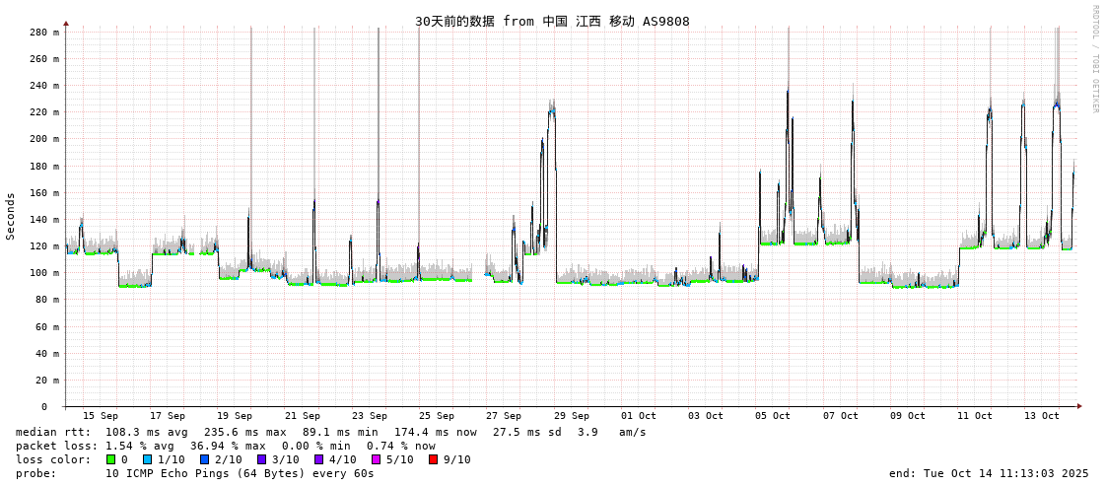Select the magenta 5/10 loss swatch

pos(376,459)
